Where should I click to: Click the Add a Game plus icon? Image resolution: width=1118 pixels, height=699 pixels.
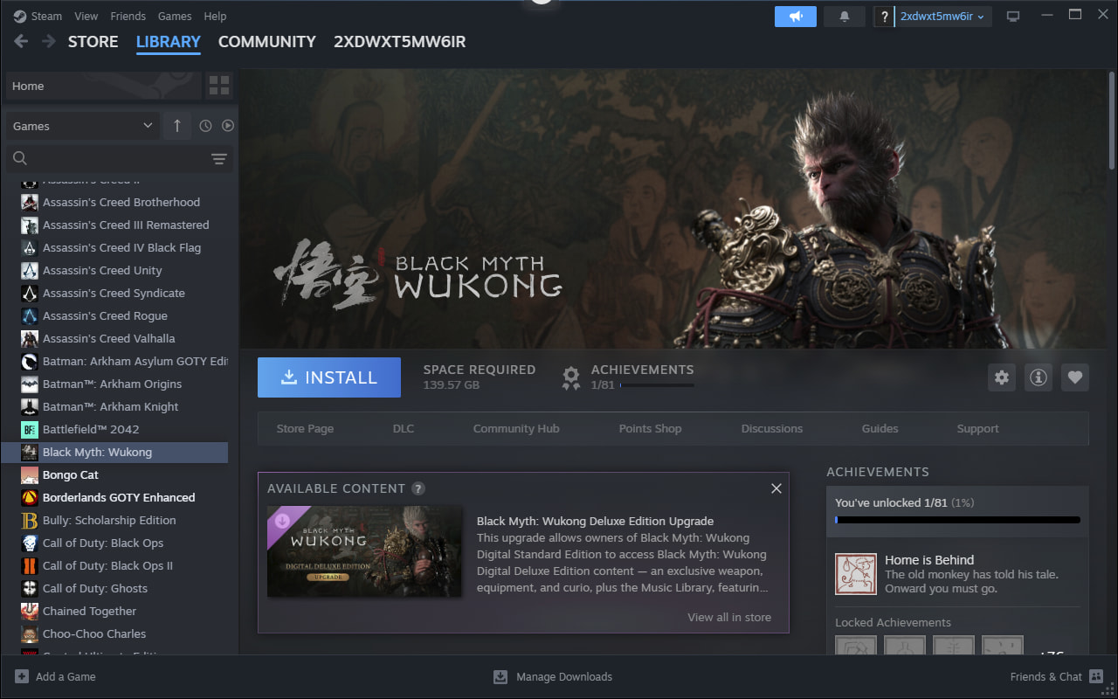[22, 676]
